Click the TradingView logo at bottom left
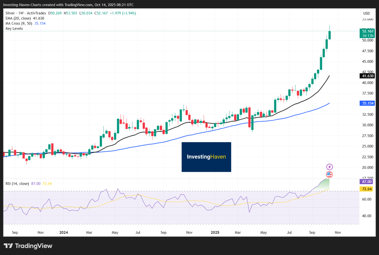 pos(28,246)
